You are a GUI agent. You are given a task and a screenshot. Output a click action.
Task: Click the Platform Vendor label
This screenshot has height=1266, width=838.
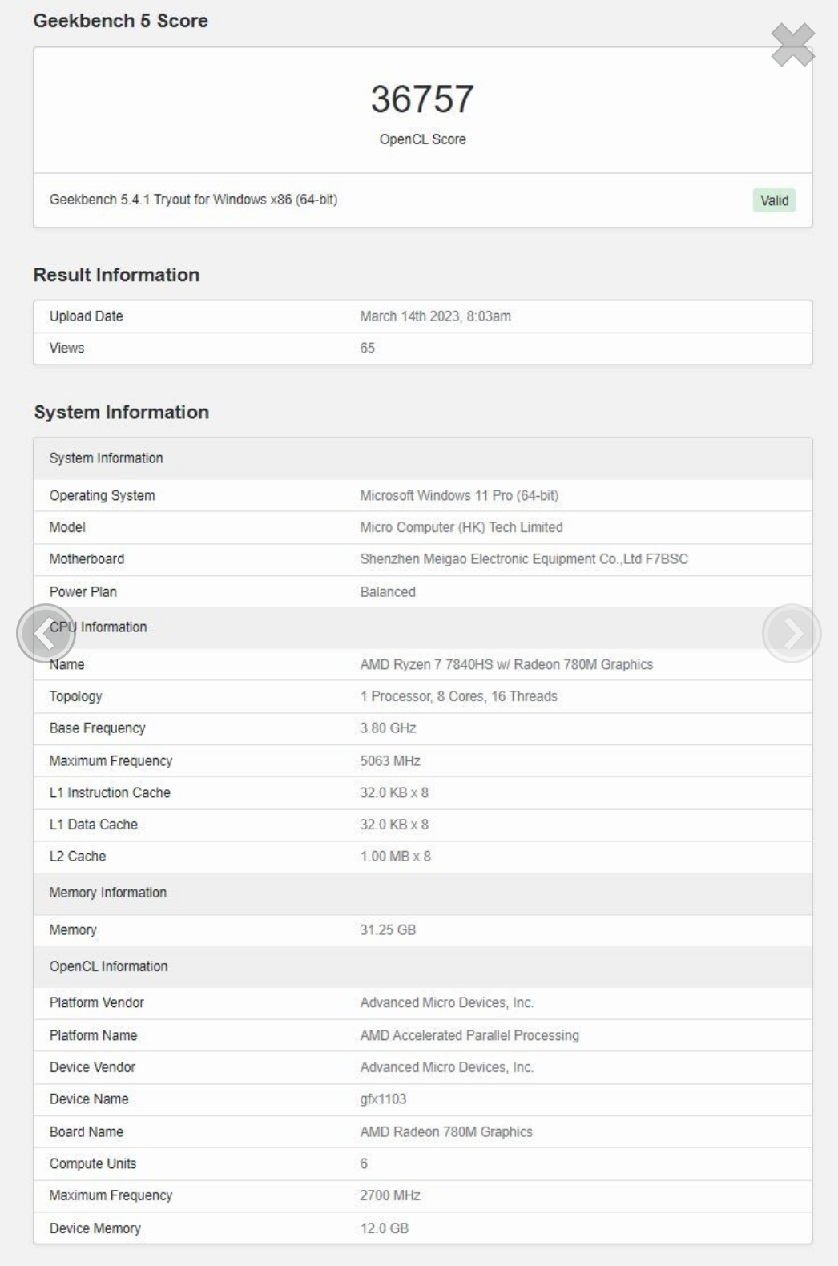pyautogui.click(x=96, y=1003)
